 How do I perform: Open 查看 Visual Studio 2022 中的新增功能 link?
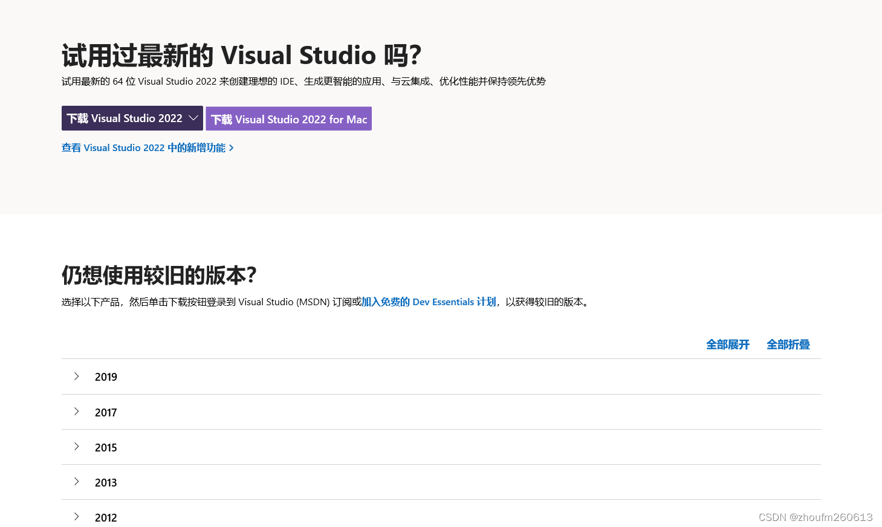point(148,148)
